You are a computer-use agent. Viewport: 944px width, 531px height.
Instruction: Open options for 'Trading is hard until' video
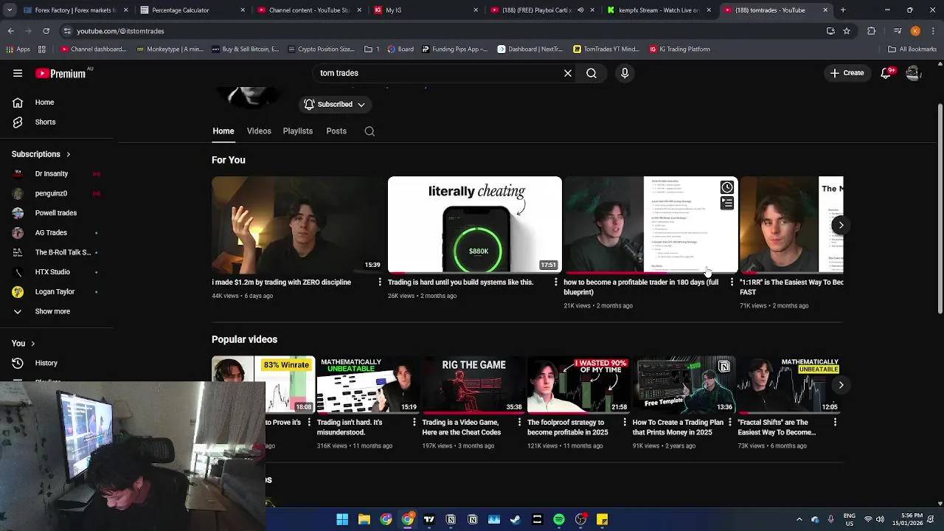click(x=556, y=282)
